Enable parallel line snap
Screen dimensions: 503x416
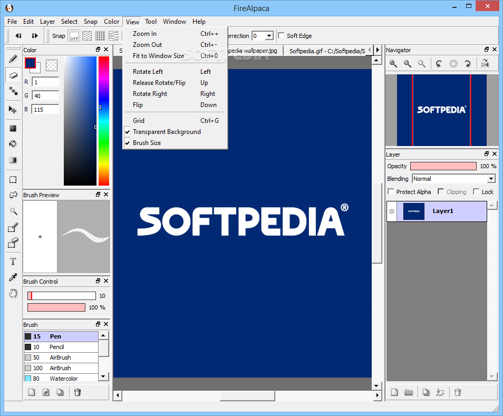(x=87, y=36)
